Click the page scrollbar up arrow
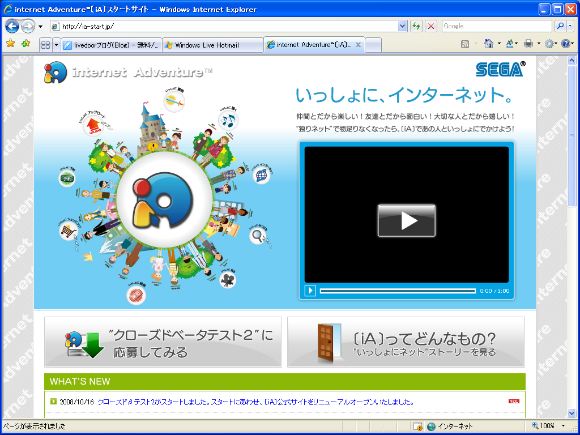Screen dimensions: 580x435 (572, 60)
